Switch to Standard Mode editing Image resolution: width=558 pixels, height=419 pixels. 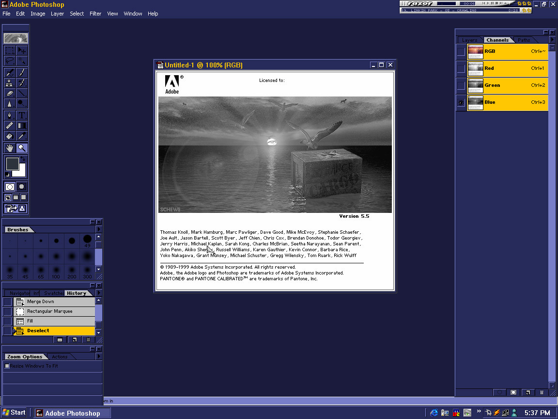10,187
